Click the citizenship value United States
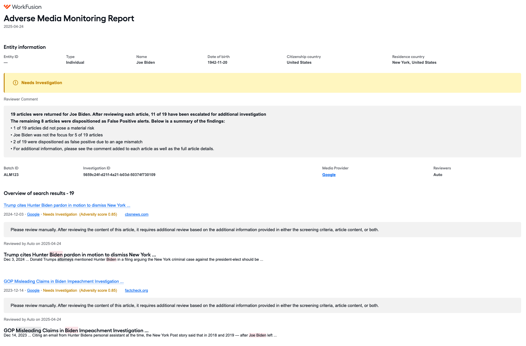526x346 pixels. tap(299, 63)
